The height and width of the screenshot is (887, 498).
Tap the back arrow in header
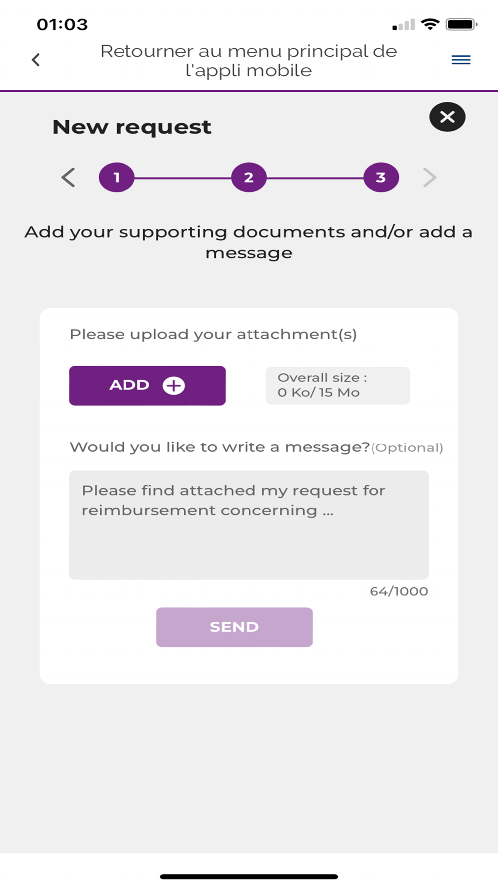coord(36,60)
